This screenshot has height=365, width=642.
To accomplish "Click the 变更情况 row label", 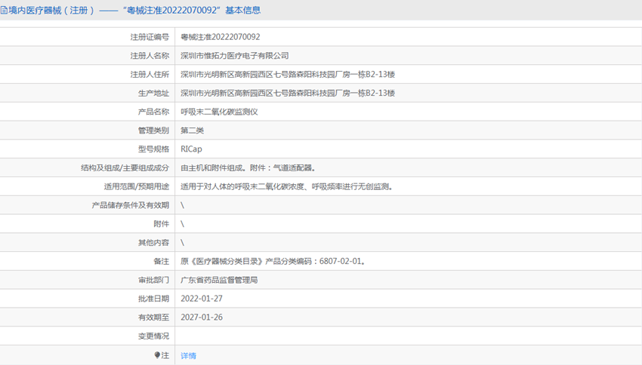I will (153, 336).
